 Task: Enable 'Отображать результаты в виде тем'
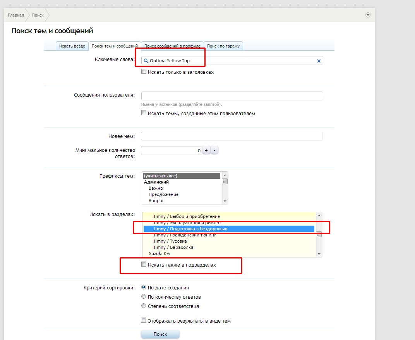144,320
